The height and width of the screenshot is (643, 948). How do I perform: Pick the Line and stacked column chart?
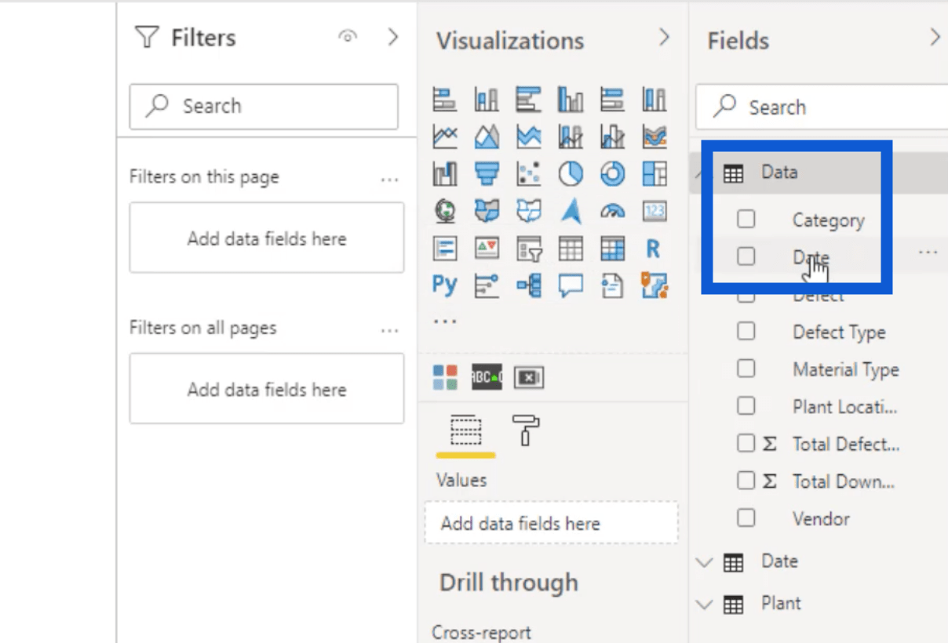click(x=571, y=136)
